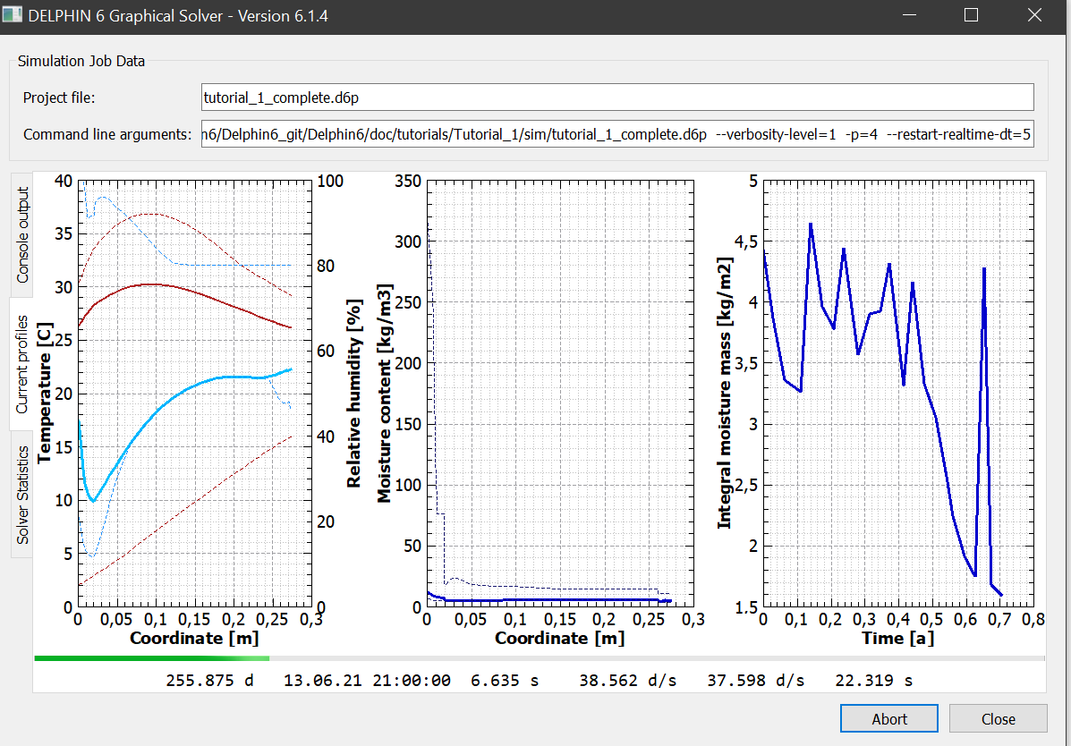The image size is (1071, 746).
Task: Click the Command line arguments field
Action: click(x=617, y=134)
